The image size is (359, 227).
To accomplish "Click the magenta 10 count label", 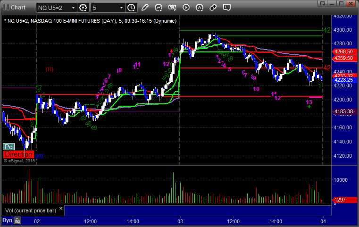I will [256, 89].
